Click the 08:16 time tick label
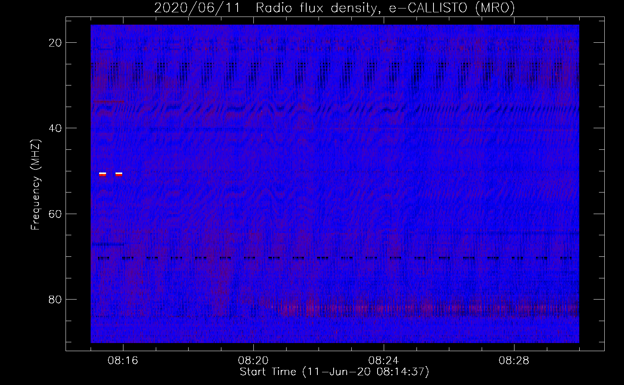 (123, 361)
